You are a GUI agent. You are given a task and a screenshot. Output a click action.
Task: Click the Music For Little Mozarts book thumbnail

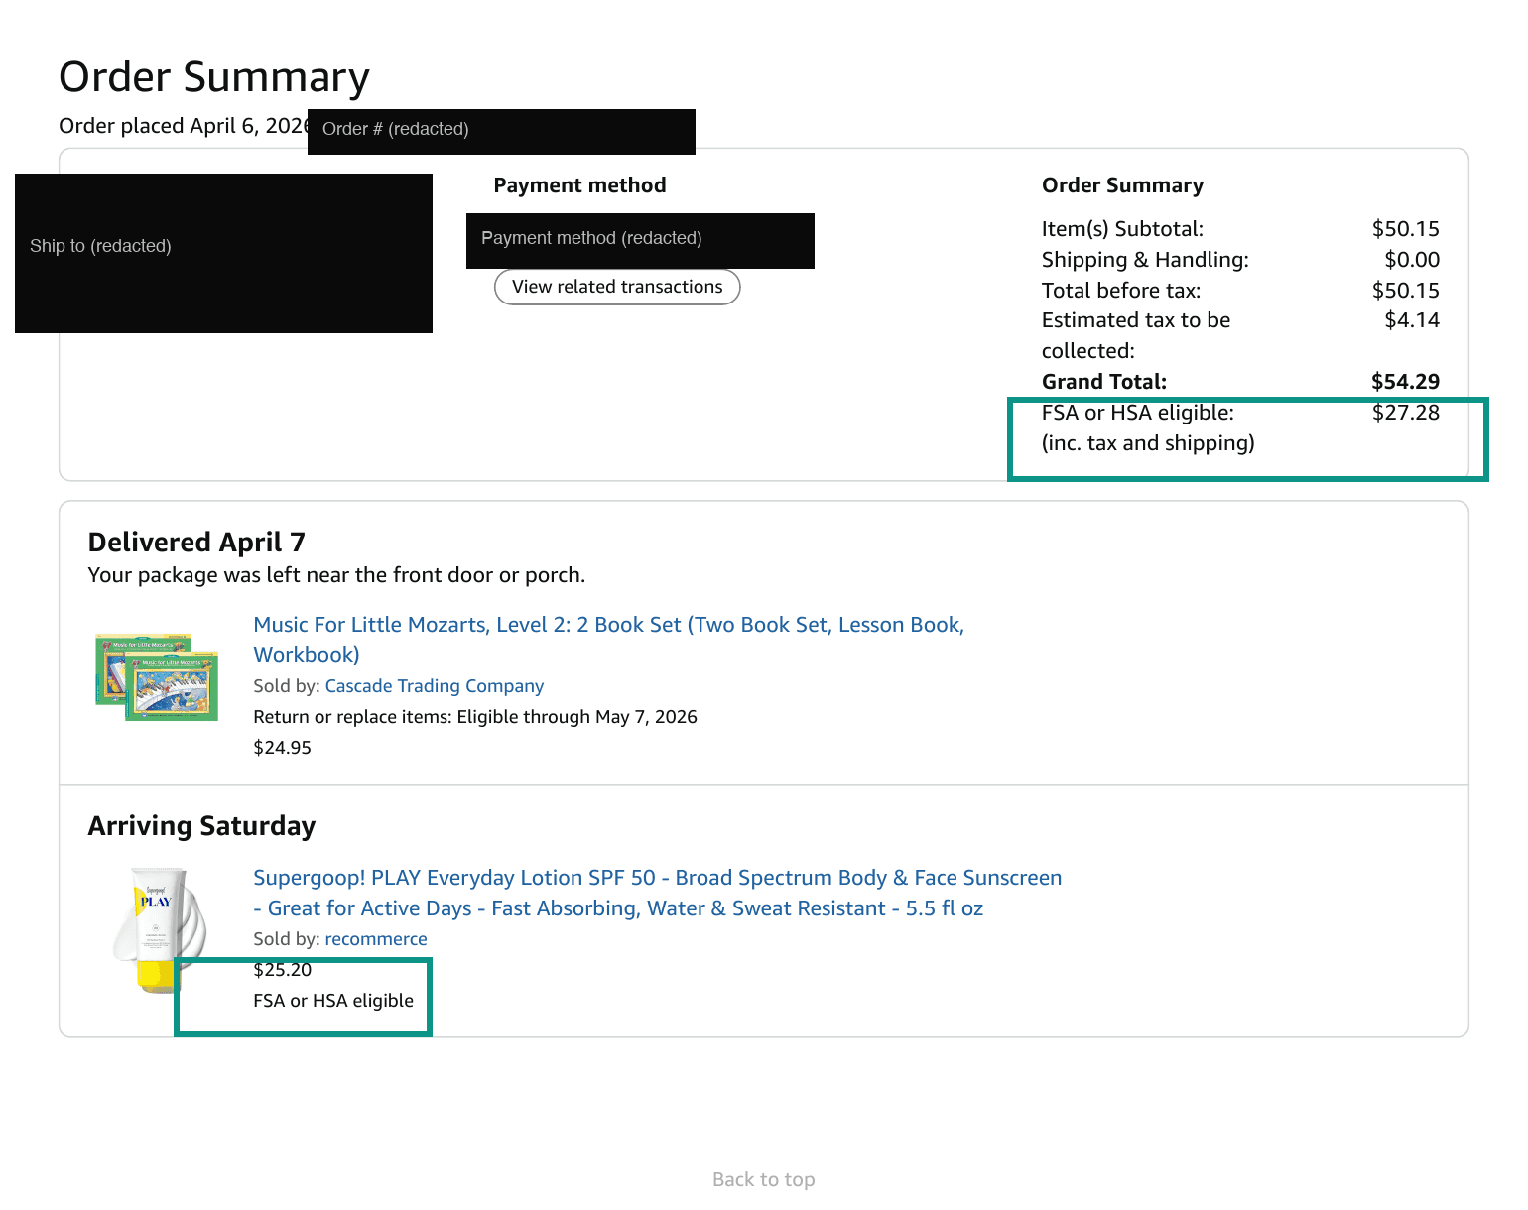(x=157, y=677)
